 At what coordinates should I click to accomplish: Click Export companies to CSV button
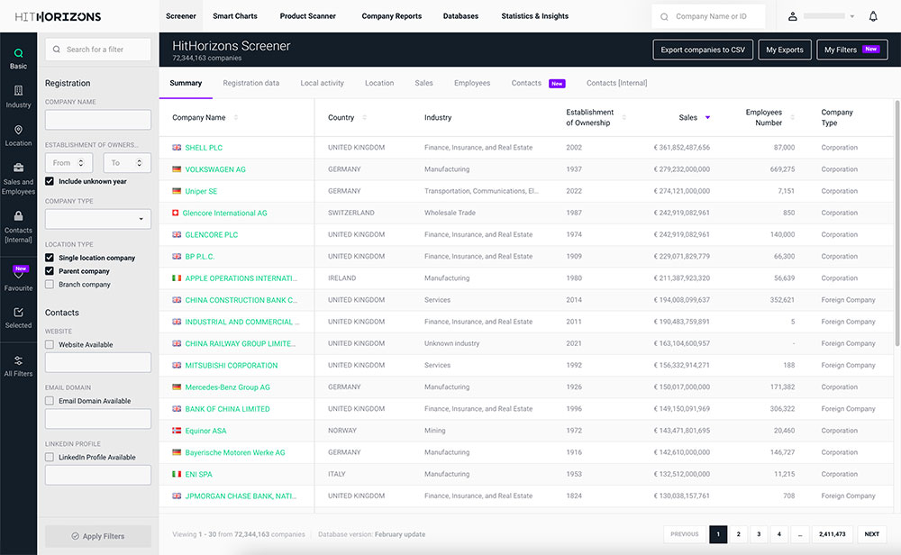pyautogui.click(x=703, y=50)
